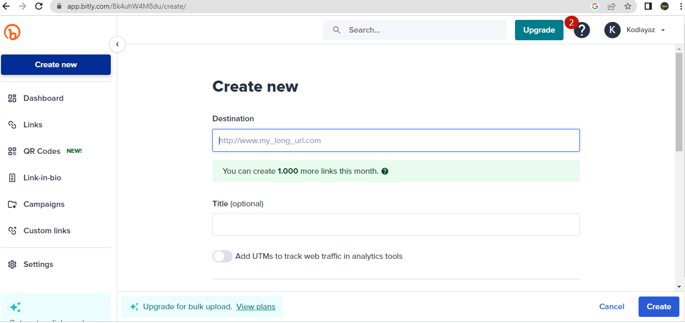The image size is (685, 323).
Task: Click the 'Destination' field label
Action: click(x=233, y=119)
